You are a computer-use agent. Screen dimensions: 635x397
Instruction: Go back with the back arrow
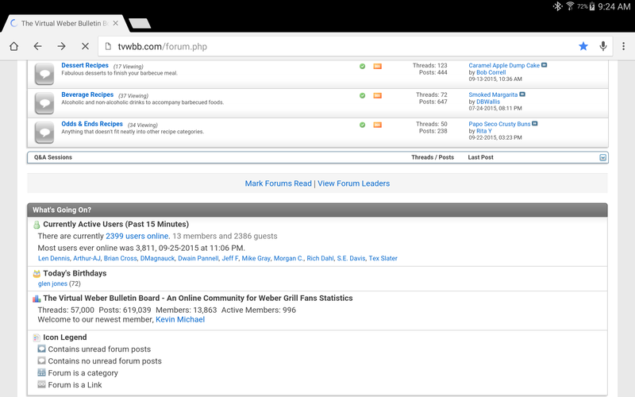(x=37, y=46)
